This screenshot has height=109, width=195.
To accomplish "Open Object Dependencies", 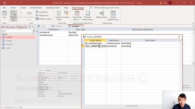I will pyautogui.click(x=113, y=16).
